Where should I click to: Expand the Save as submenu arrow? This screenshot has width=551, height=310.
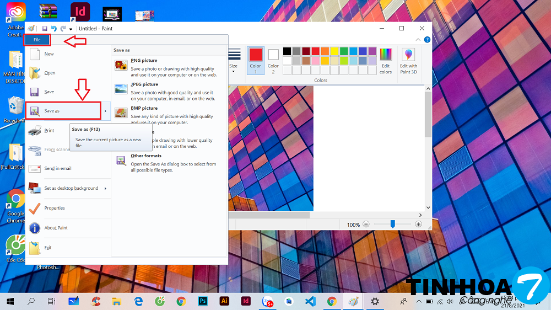click(x=105, y=111)
